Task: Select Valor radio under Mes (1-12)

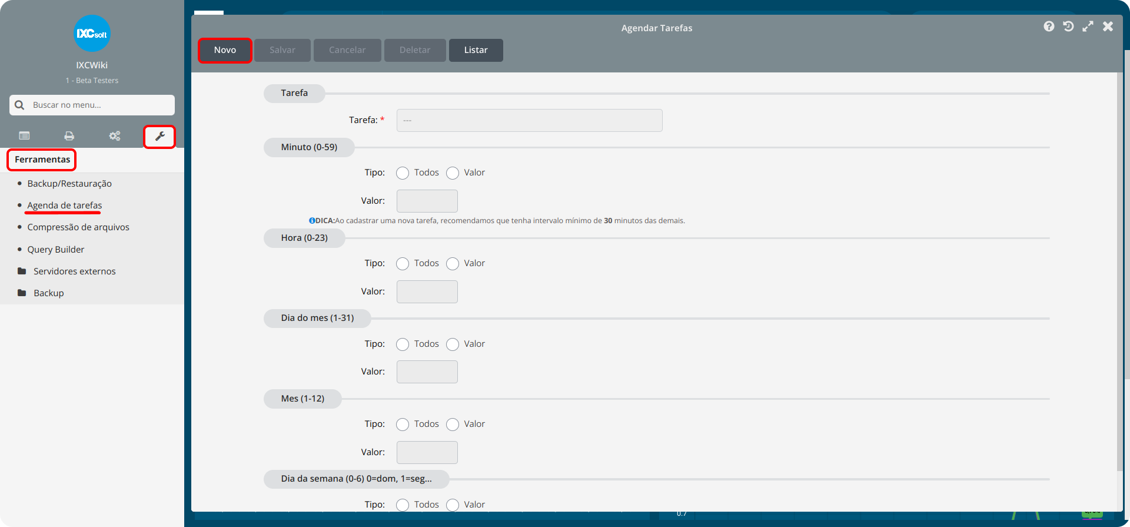Action: [453, 425]
